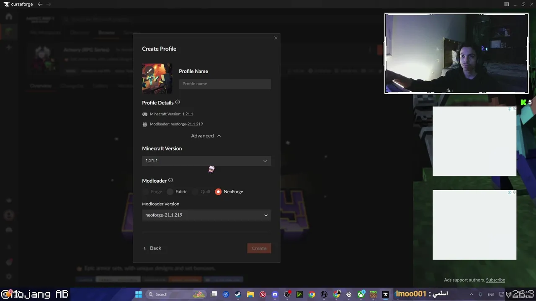Click the info icon on the lower ad
Screen dimensions: 536x301
point(510,192)
